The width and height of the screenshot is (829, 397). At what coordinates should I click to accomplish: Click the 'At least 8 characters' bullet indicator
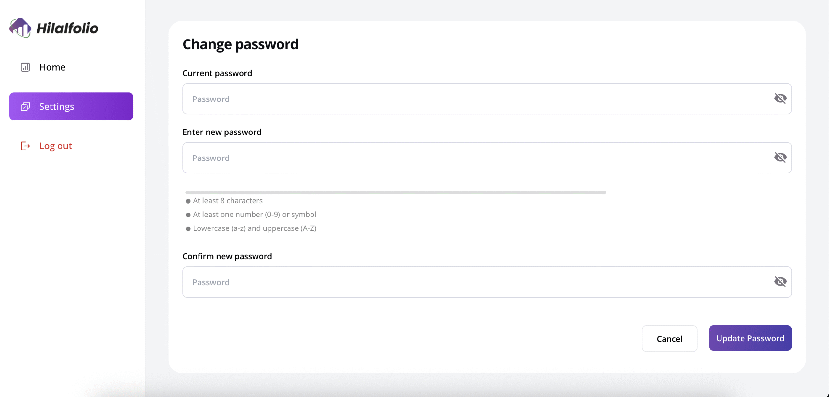[188, 201]
